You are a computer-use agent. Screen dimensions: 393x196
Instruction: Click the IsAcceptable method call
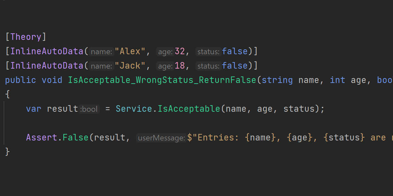tap(189, 109)
